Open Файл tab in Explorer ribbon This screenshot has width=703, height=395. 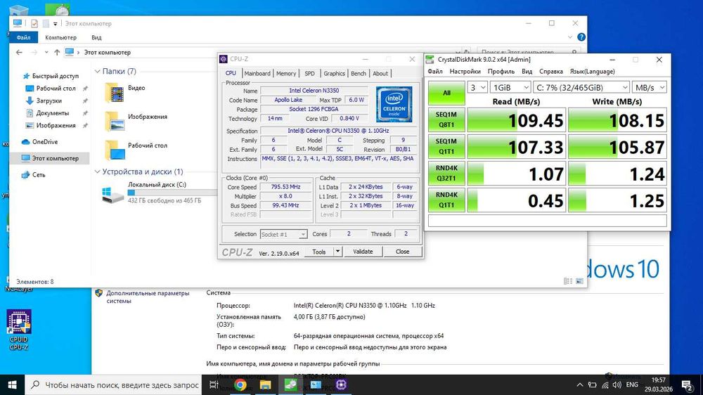pyautogui.click(x=23, y=37)
